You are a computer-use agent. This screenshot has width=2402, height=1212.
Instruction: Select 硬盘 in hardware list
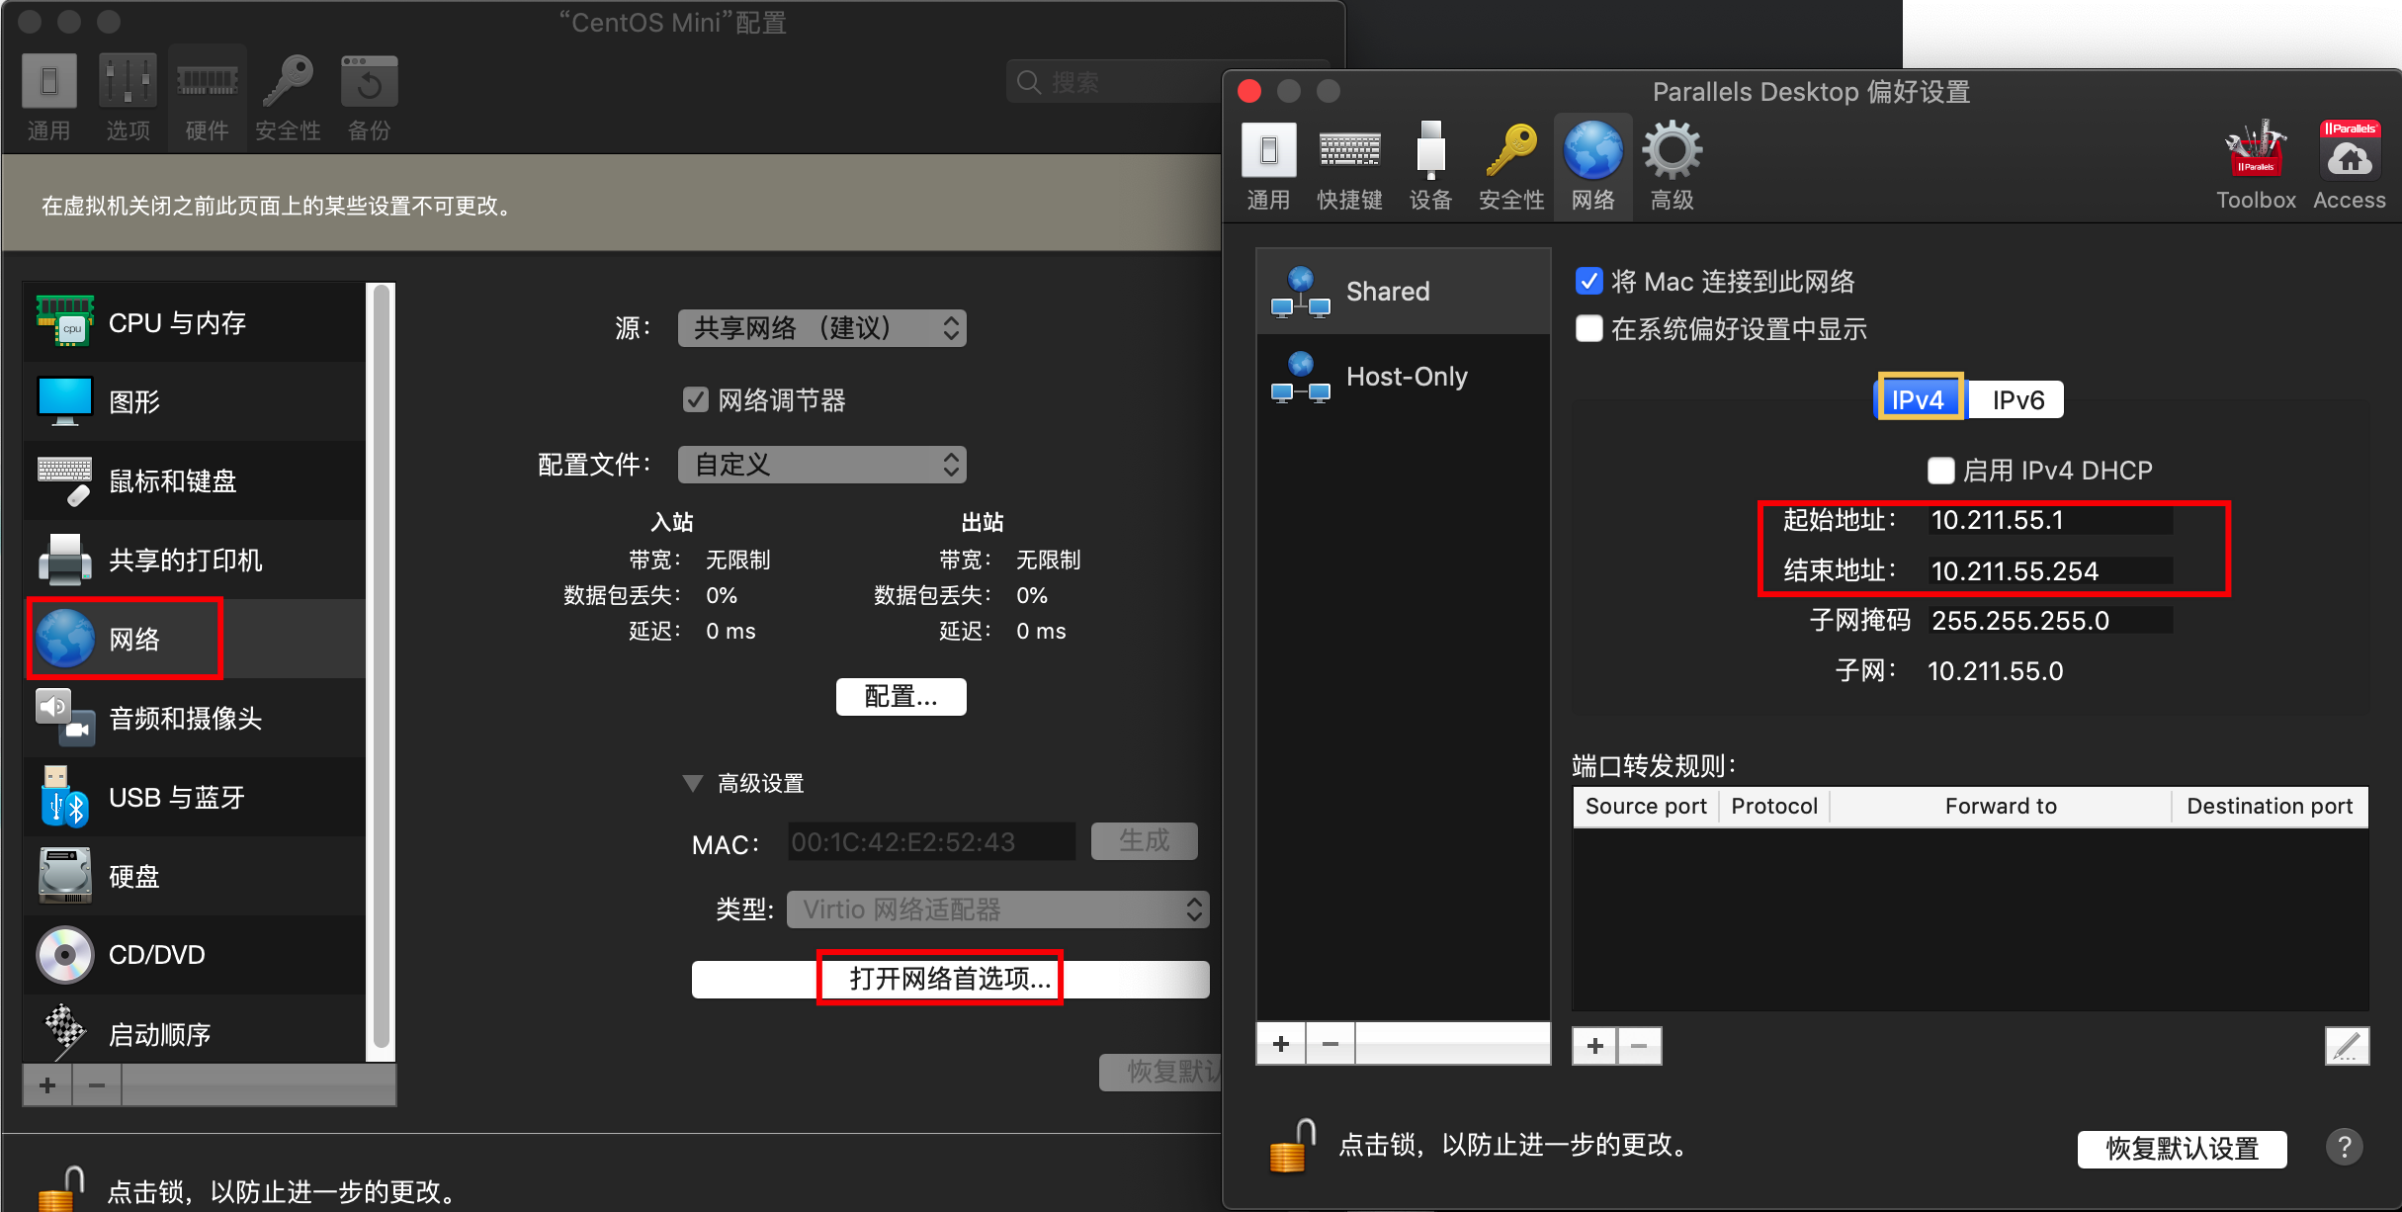[195, 876]
